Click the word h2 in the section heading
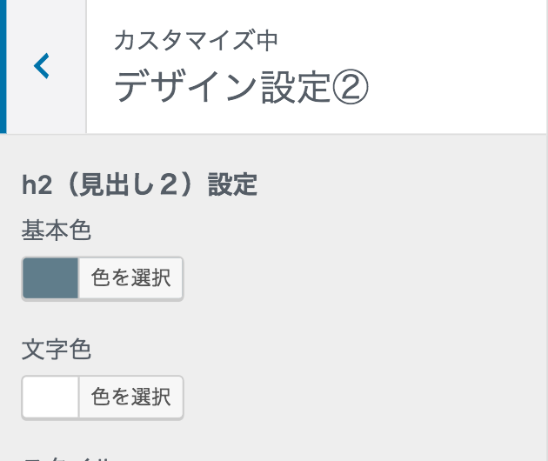The height and width of the screenshot is (461, 548). point(35,185)
